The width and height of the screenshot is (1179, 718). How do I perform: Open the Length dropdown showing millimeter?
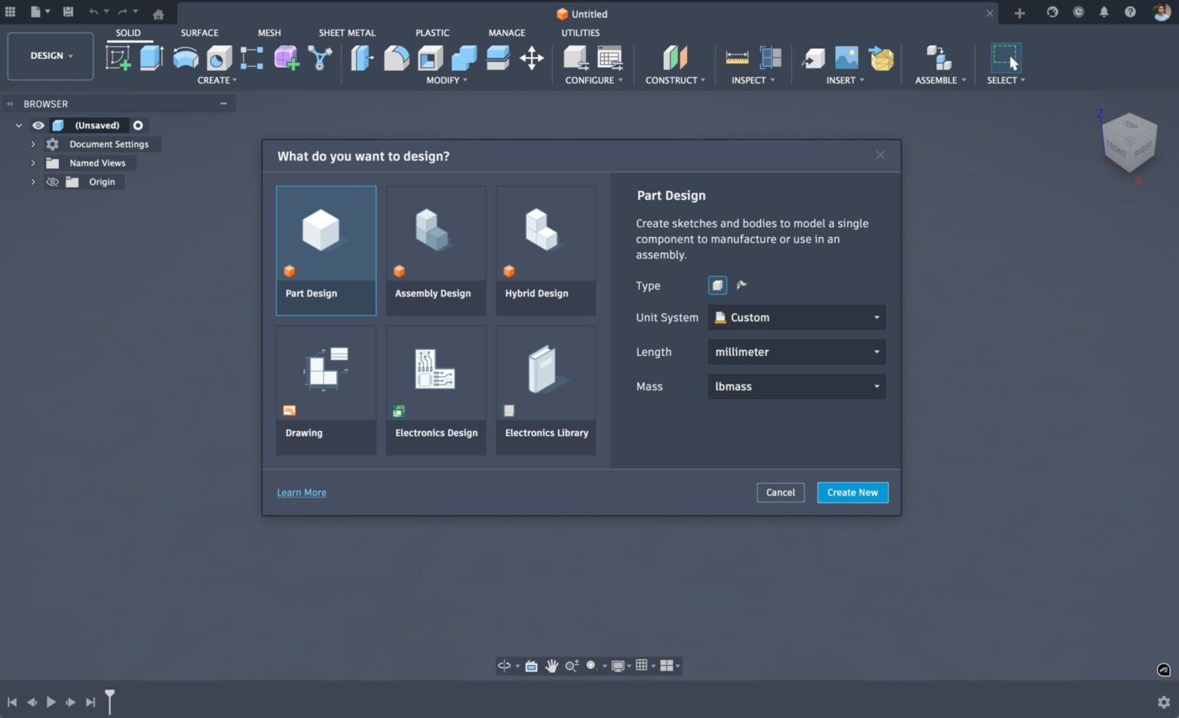coord(796,351)
